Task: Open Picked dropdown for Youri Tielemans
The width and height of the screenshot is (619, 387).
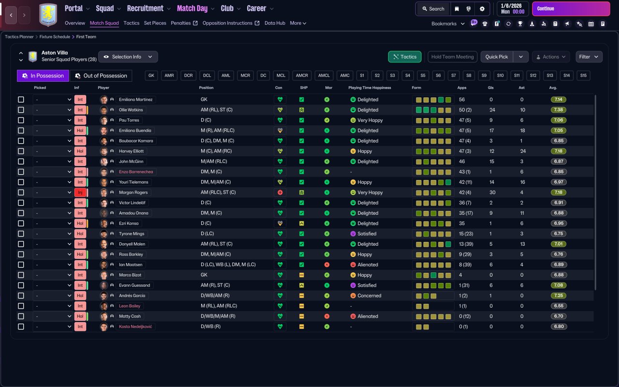Action: (x=53, y=182)
